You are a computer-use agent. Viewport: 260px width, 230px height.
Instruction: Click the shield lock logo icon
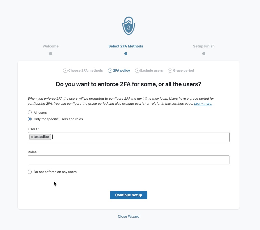click(129, 26)
